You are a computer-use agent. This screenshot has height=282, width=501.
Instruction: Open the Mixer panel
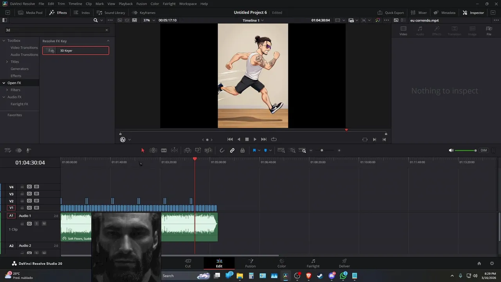pyautogui.click(x=418, y=13)
